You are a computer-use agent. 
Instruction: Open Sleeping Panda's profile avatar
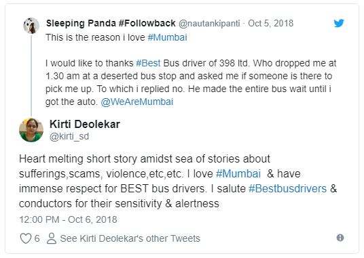coord(31,26)
